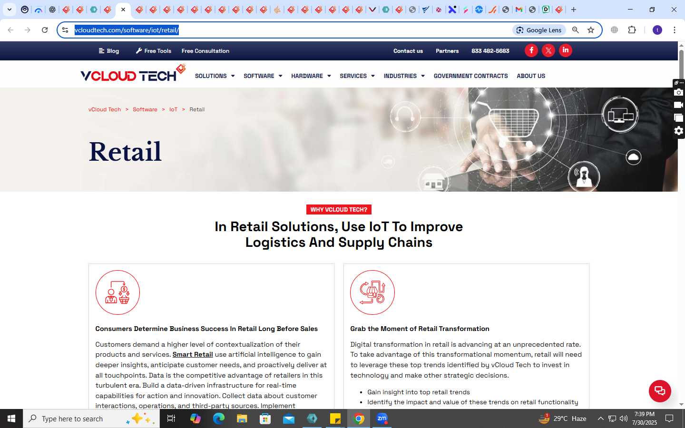
Task: Open the Blog link
Action: click(x=109, y=51)
